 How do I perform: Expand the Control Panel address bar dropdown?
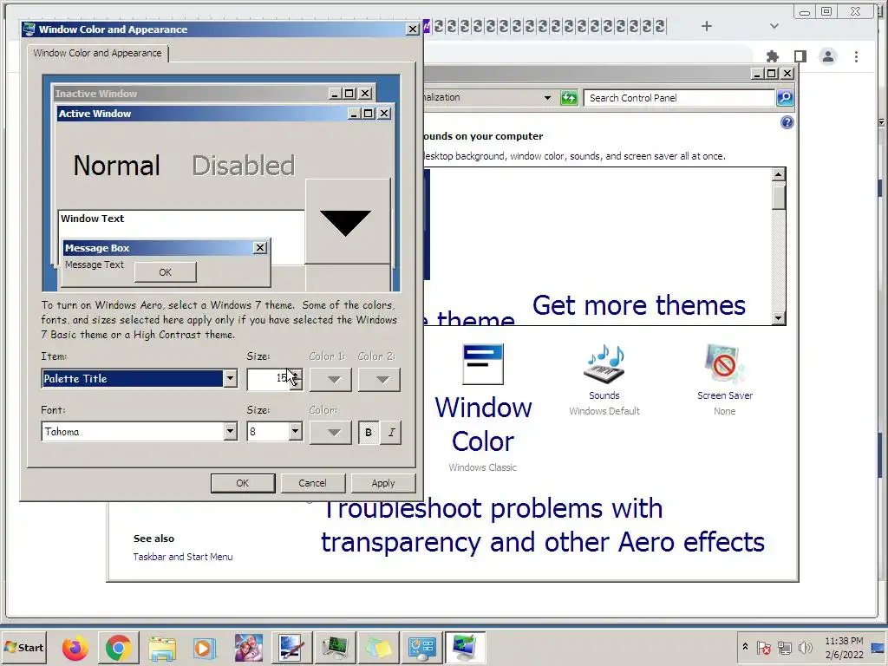pyautogui.click(x=547, y=98)
